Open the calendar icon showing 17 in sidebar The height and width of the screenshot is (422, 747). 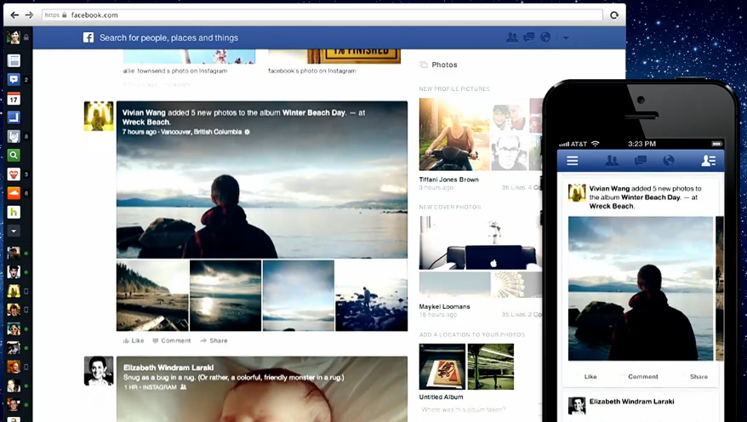coord(14,99)
